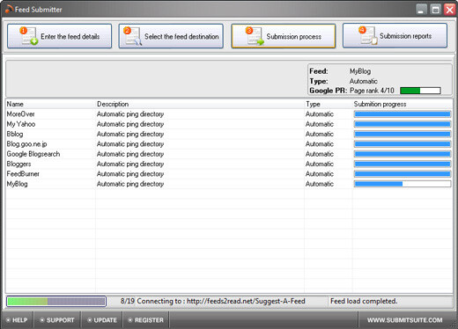Go to step 3 Submission process
The width and height of the screenshot is (458, 329).
click(x=284, y=36)
